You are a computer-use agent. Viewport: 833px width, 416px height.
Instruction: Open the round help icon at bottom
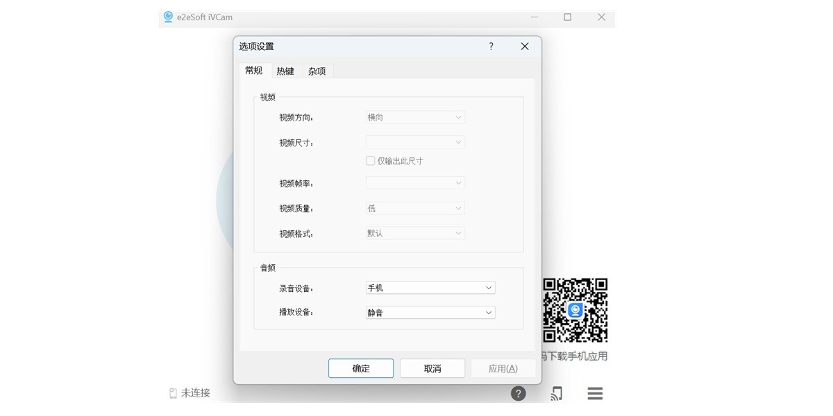[518, 394]
